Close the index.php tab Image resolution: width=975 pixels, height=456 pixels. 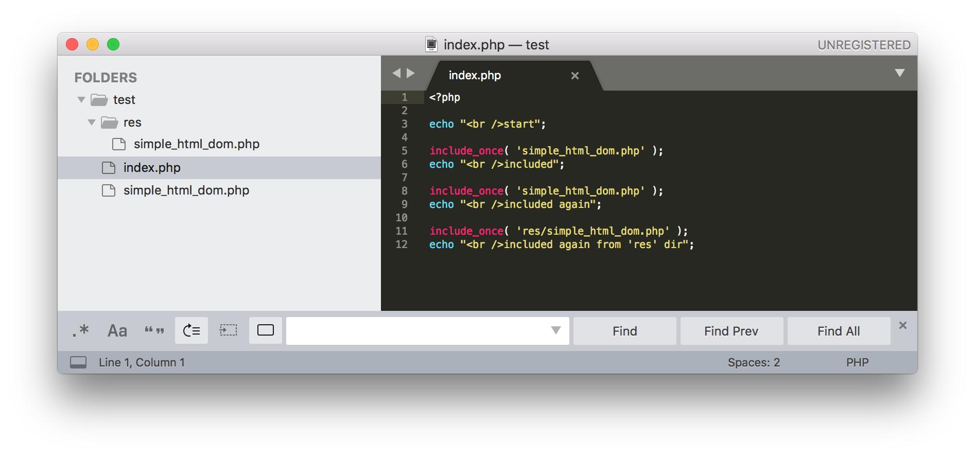pos(575,76)
